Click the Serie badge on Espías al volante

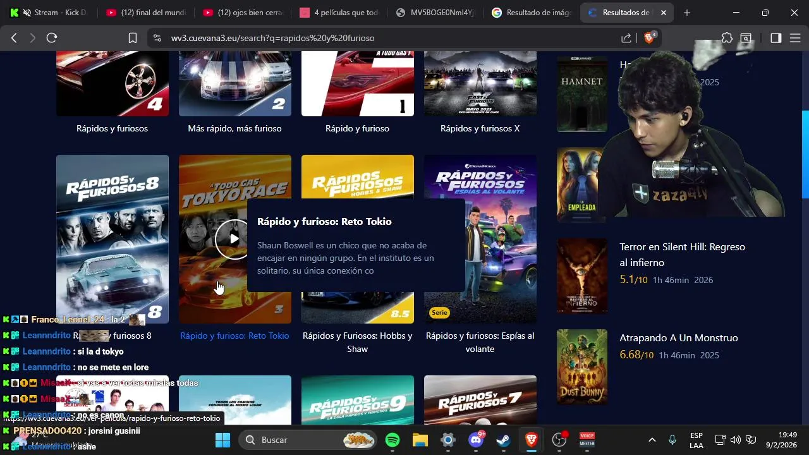coord(439,312)
